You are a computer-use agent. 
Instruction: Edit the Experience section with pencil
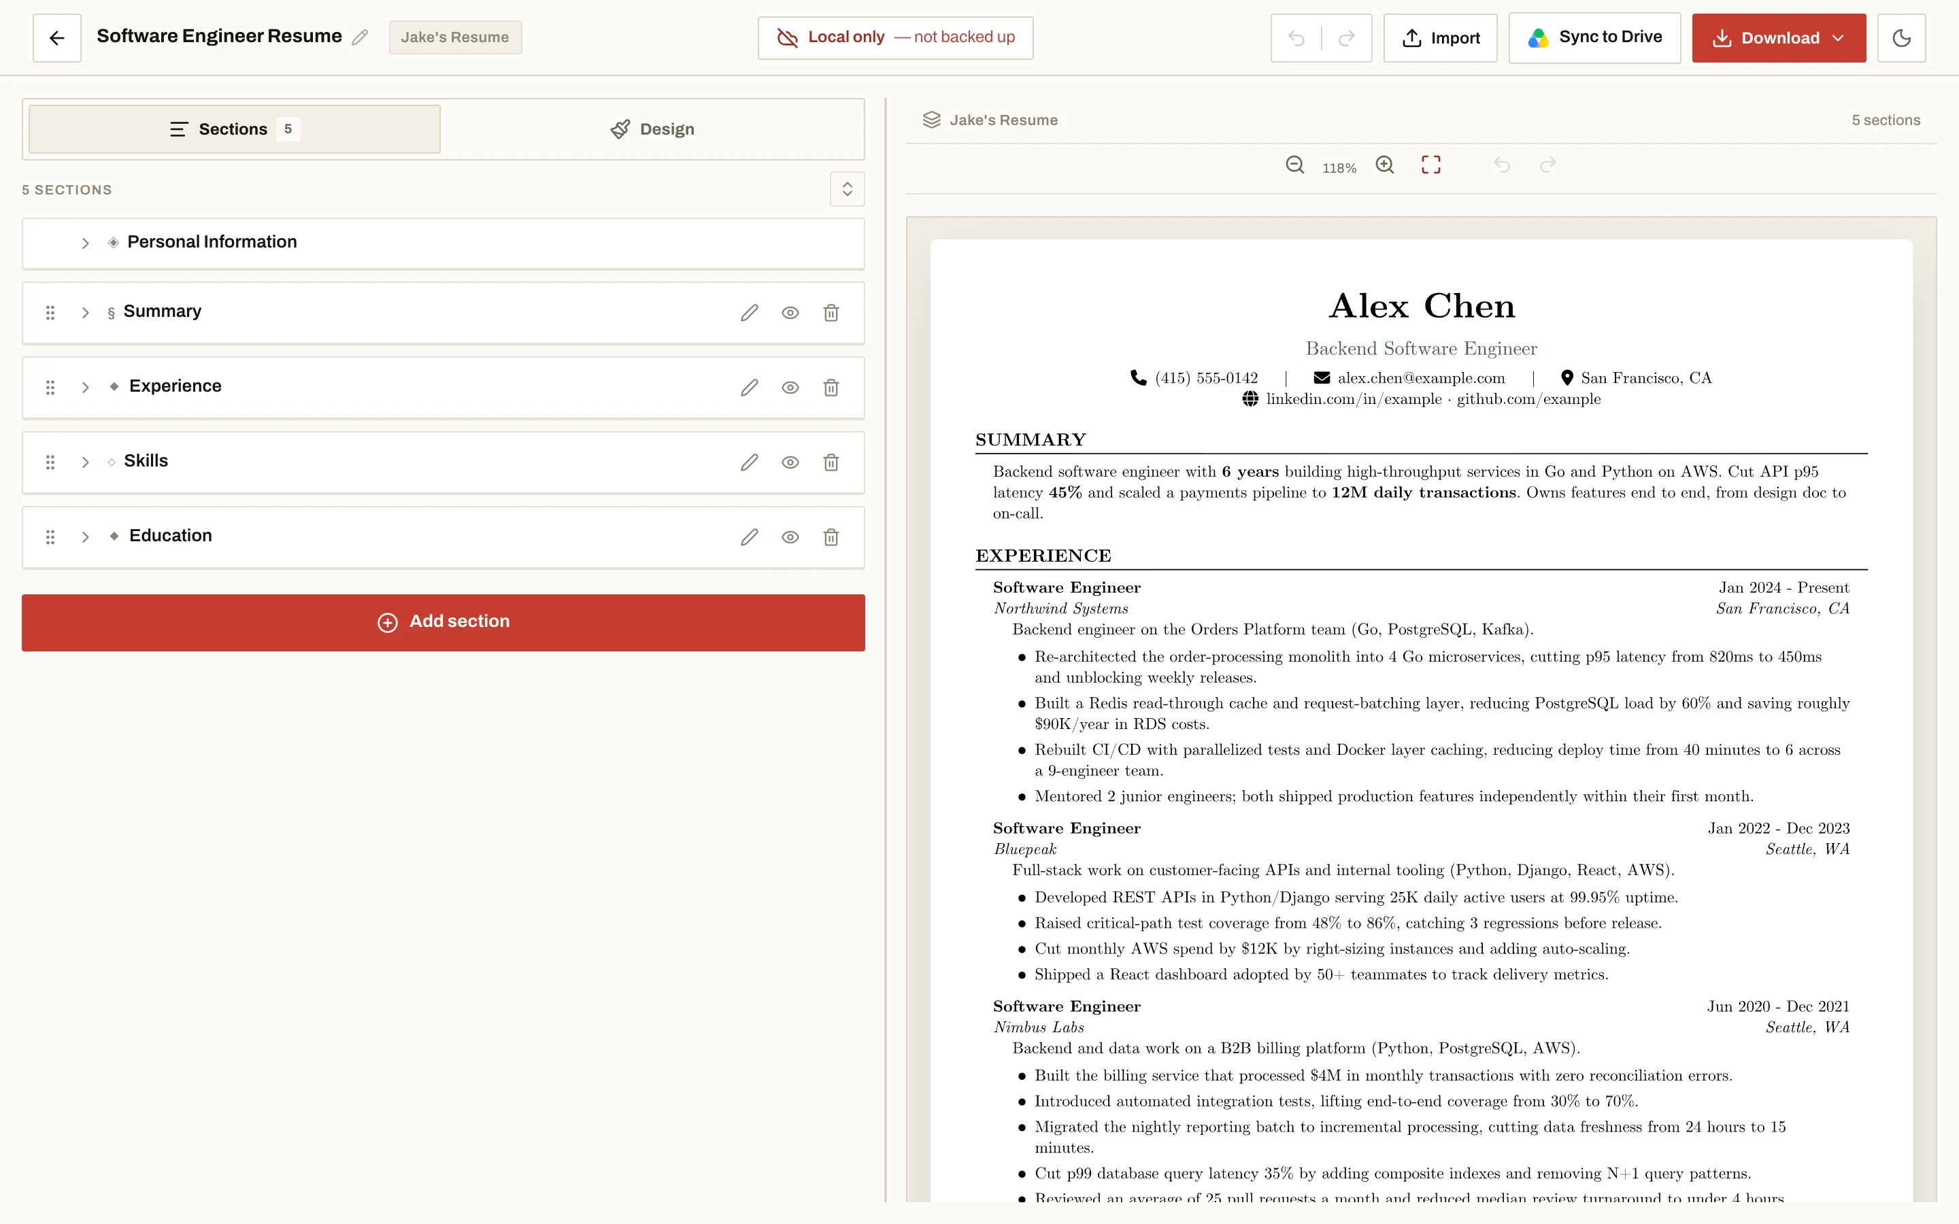750,388
